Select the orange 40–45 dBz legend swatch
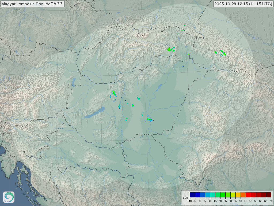This screenshot has height=206, width=274. tap(243, 195)
